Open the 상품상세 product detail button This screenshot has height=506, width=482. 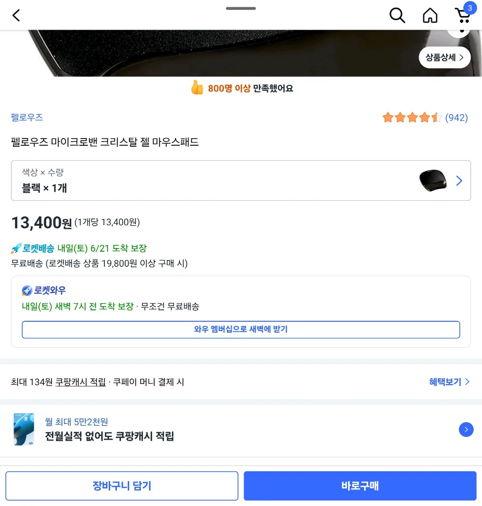pyautogui.click(x=445, y=58)
